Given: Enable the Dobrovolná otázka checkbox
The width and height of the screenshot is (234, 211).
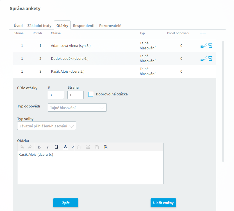Looking at the screenshot, I should pos(91,94).
